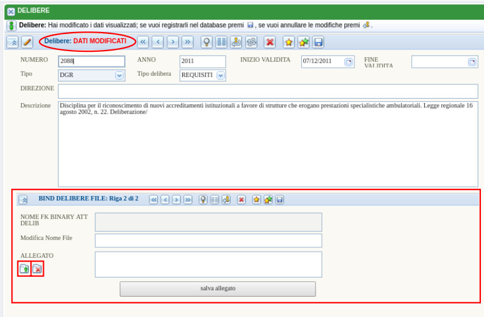Go to the next Delibere record

pos(173,42)
